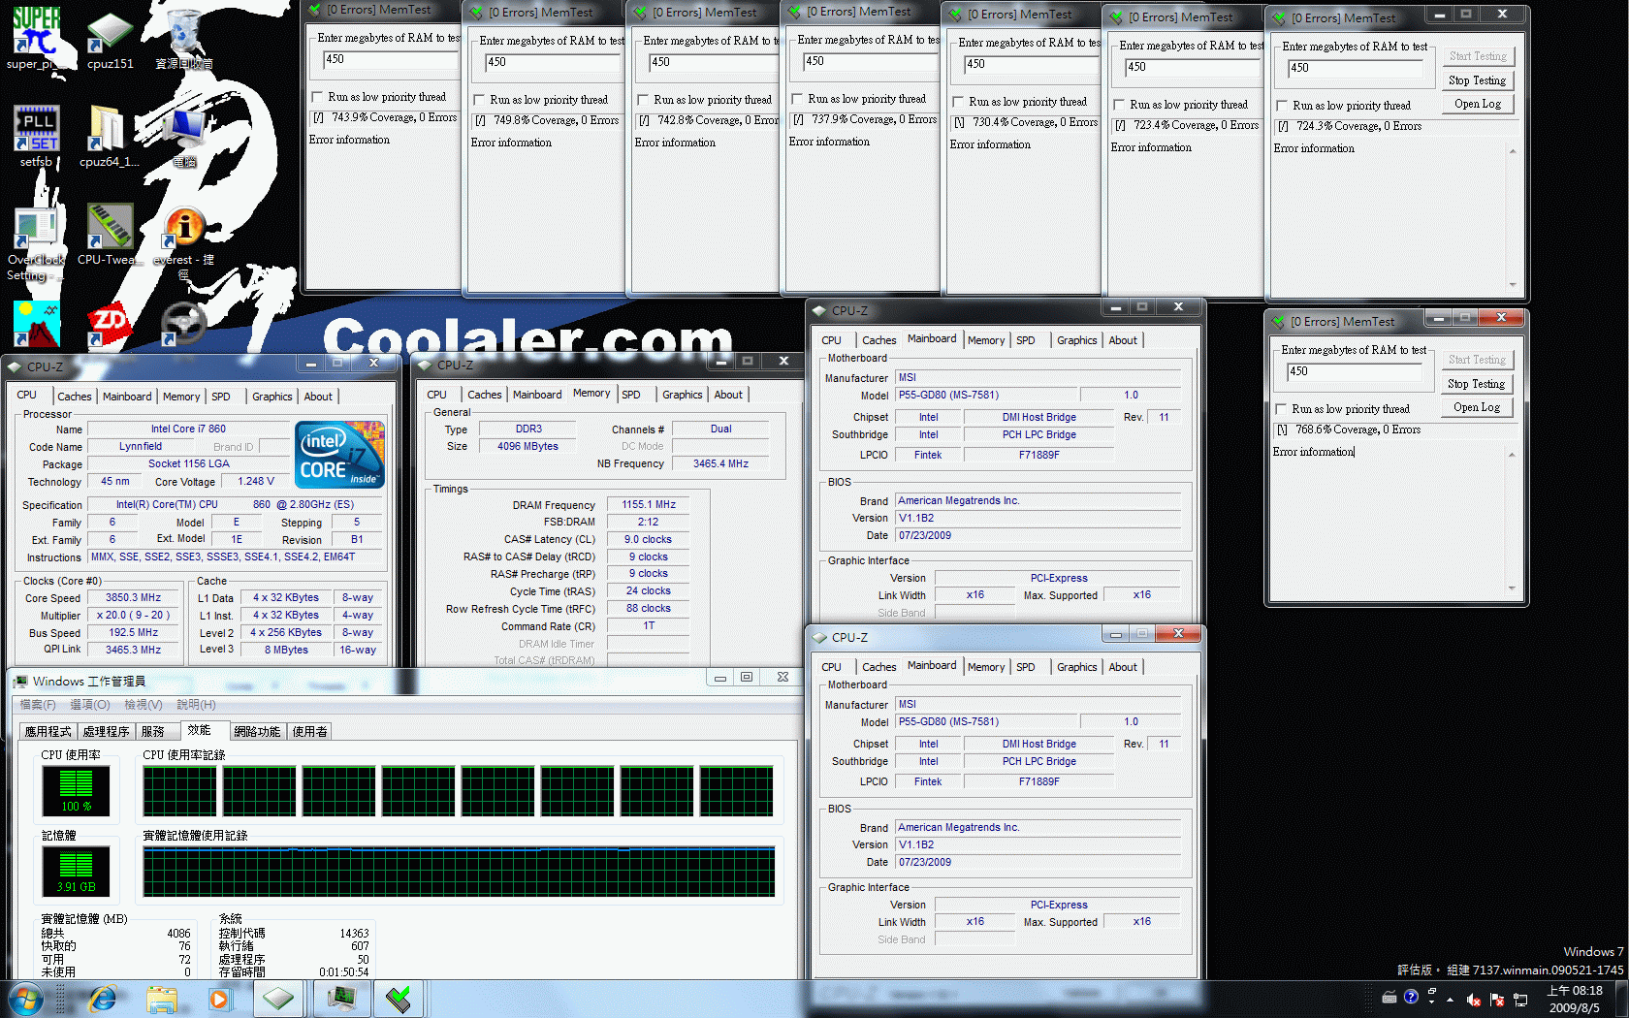Toggle low priority thread in 768.6% coverage MemTest

1281,409
